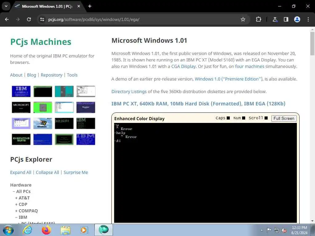Close the Microsoft Windows 1.01 tab
Viewport: 315px width, 236px height.
click(x=79, y=6)
